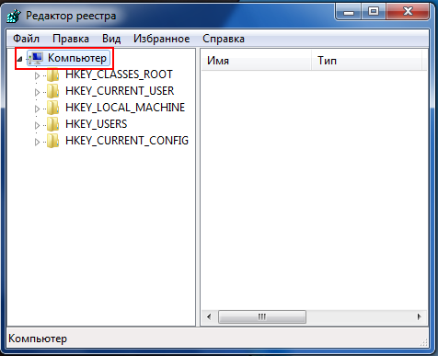
Task: Click the horizontal scrollbar left arrow
Action: [209, 316]
